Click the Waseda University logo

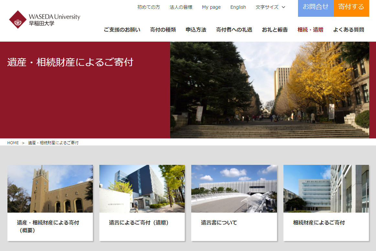(x=45, y=20)
